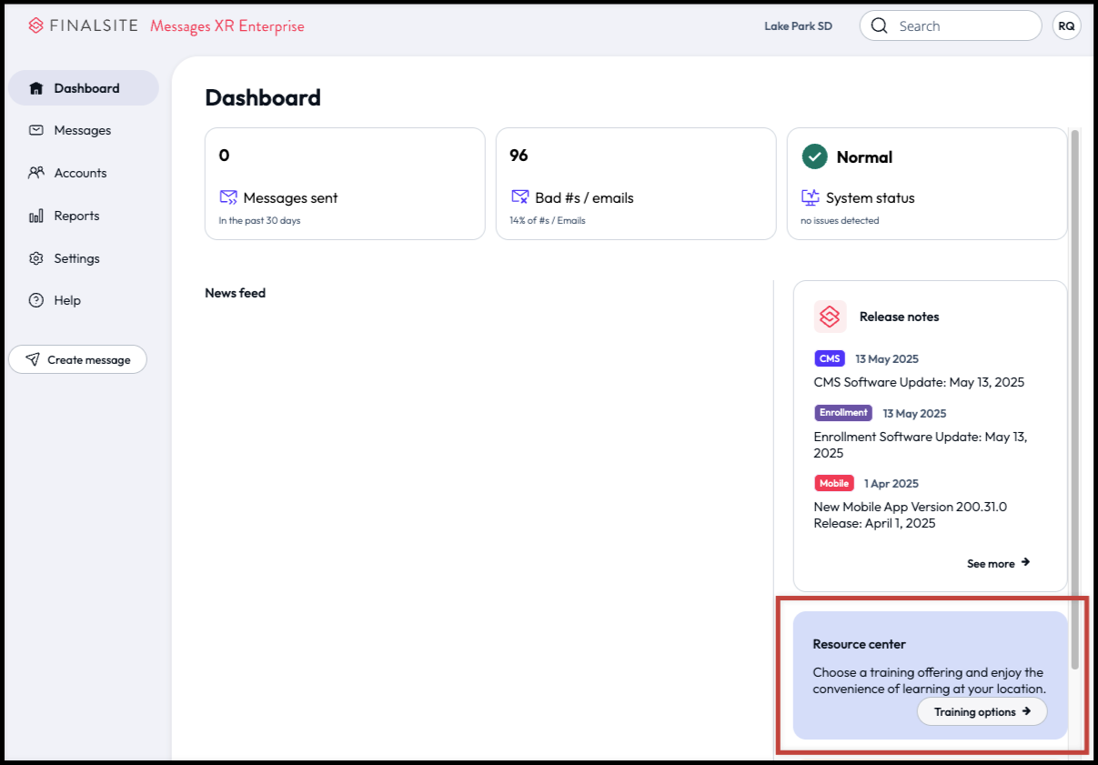The image size is (1098, 765).
Task: Click the Messages envelope icon in sidebar
Action: tap(36, 130)
